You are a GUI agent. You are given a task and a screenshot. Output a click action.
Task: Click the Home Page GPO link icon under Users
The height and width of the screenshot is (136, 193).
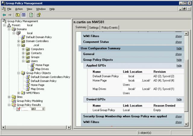coord(33,65)
